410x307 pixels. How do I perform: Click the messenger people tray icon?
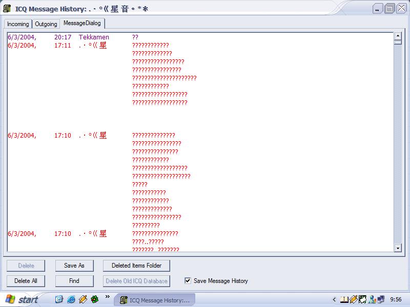[372, 299]
